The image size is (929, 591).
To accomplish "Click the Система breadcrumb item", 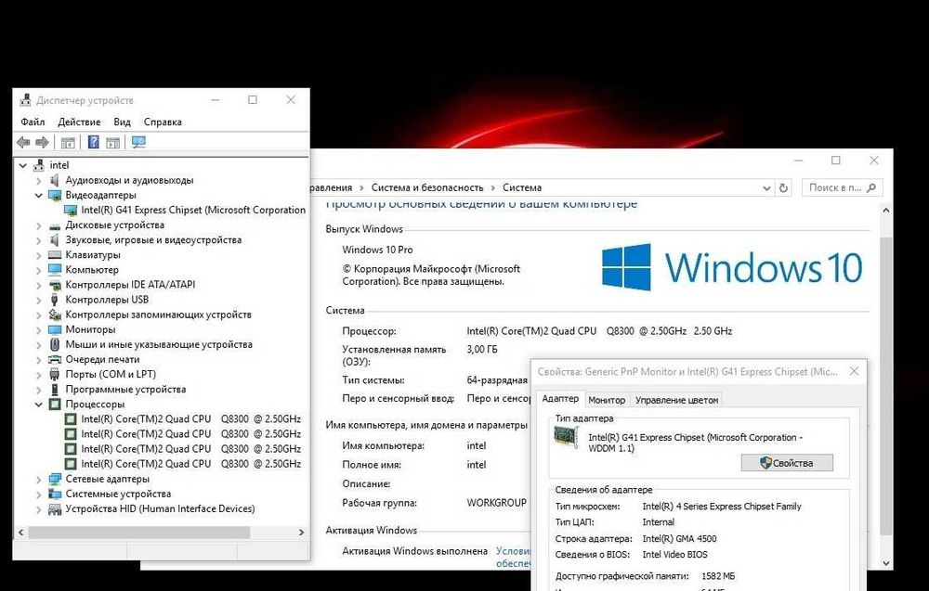I will coord(522,187).
